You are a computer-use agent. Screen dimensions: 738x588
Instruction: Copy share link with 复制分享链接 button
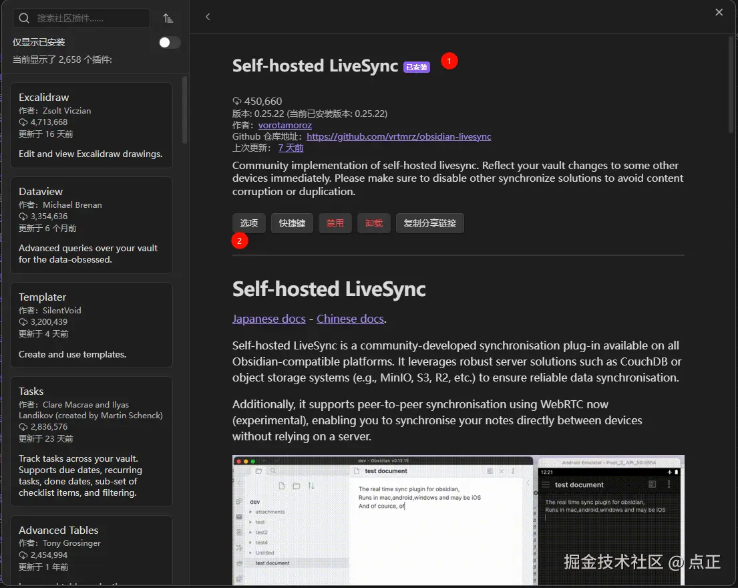point(430,223)
